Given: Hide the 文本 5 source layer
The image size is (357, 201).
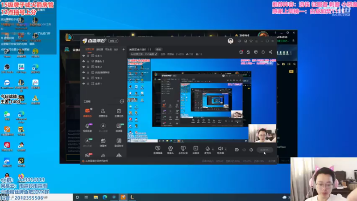Looking at the screenshot, I should point(83,55).
